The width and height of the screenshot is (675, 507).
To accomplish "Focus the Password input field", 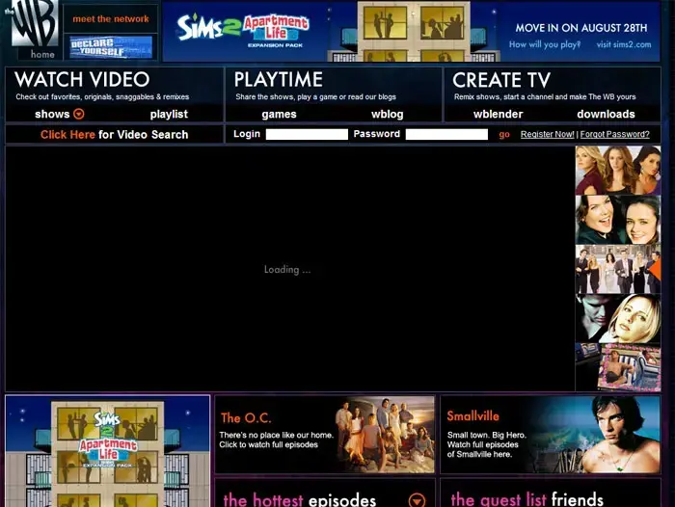I will [x=446, y=134].
